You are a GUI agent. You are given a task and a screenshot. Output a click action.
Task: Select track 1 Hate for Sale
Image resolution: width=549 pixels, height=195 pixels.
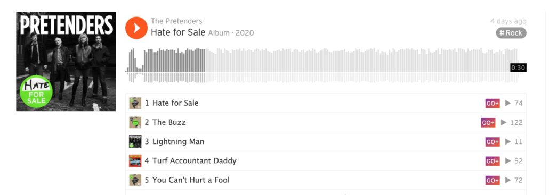click(x=326, y=103)
